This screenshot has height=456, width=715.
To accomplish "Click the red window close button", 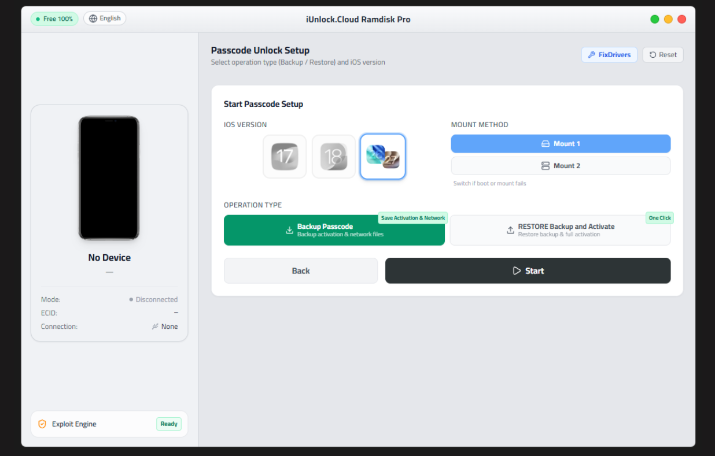I will pos(682,19).
